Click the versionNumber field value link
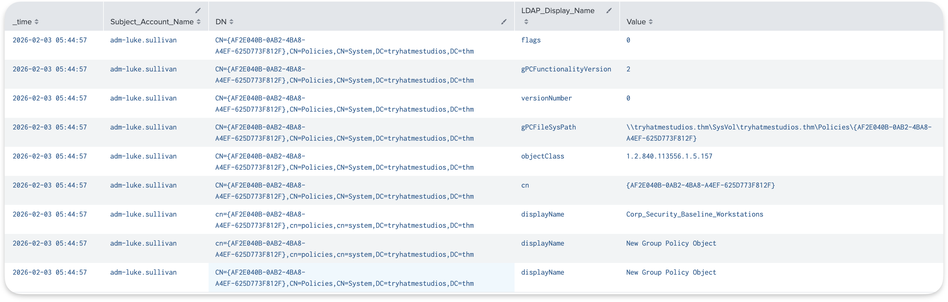Screen dimensions: 948x302 (546, 98)
